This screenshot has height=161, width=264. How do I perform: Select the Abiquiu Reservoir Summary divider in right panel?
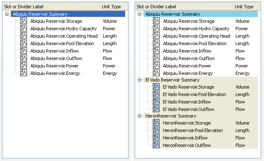(x=201, y=14)
